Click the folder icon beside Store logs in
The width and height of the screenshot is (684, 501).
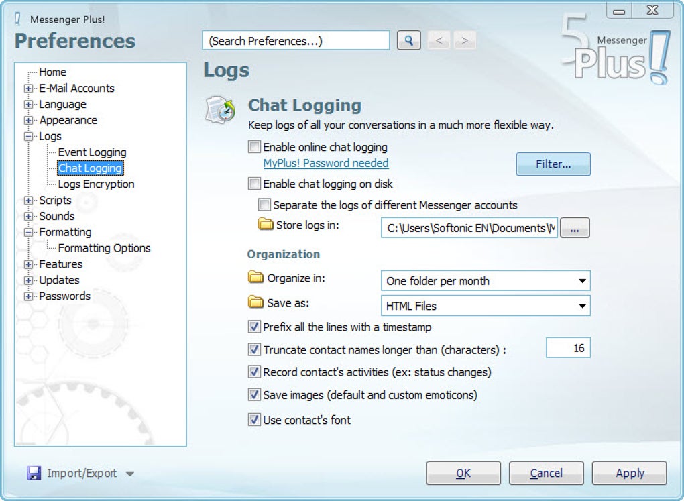point(266,224)
